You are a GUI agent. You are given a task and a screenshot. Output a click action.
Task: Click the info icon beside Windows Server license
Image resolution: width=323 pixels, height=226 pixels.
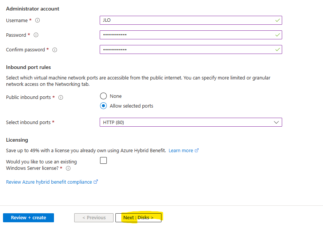click(x=68, y=168)
